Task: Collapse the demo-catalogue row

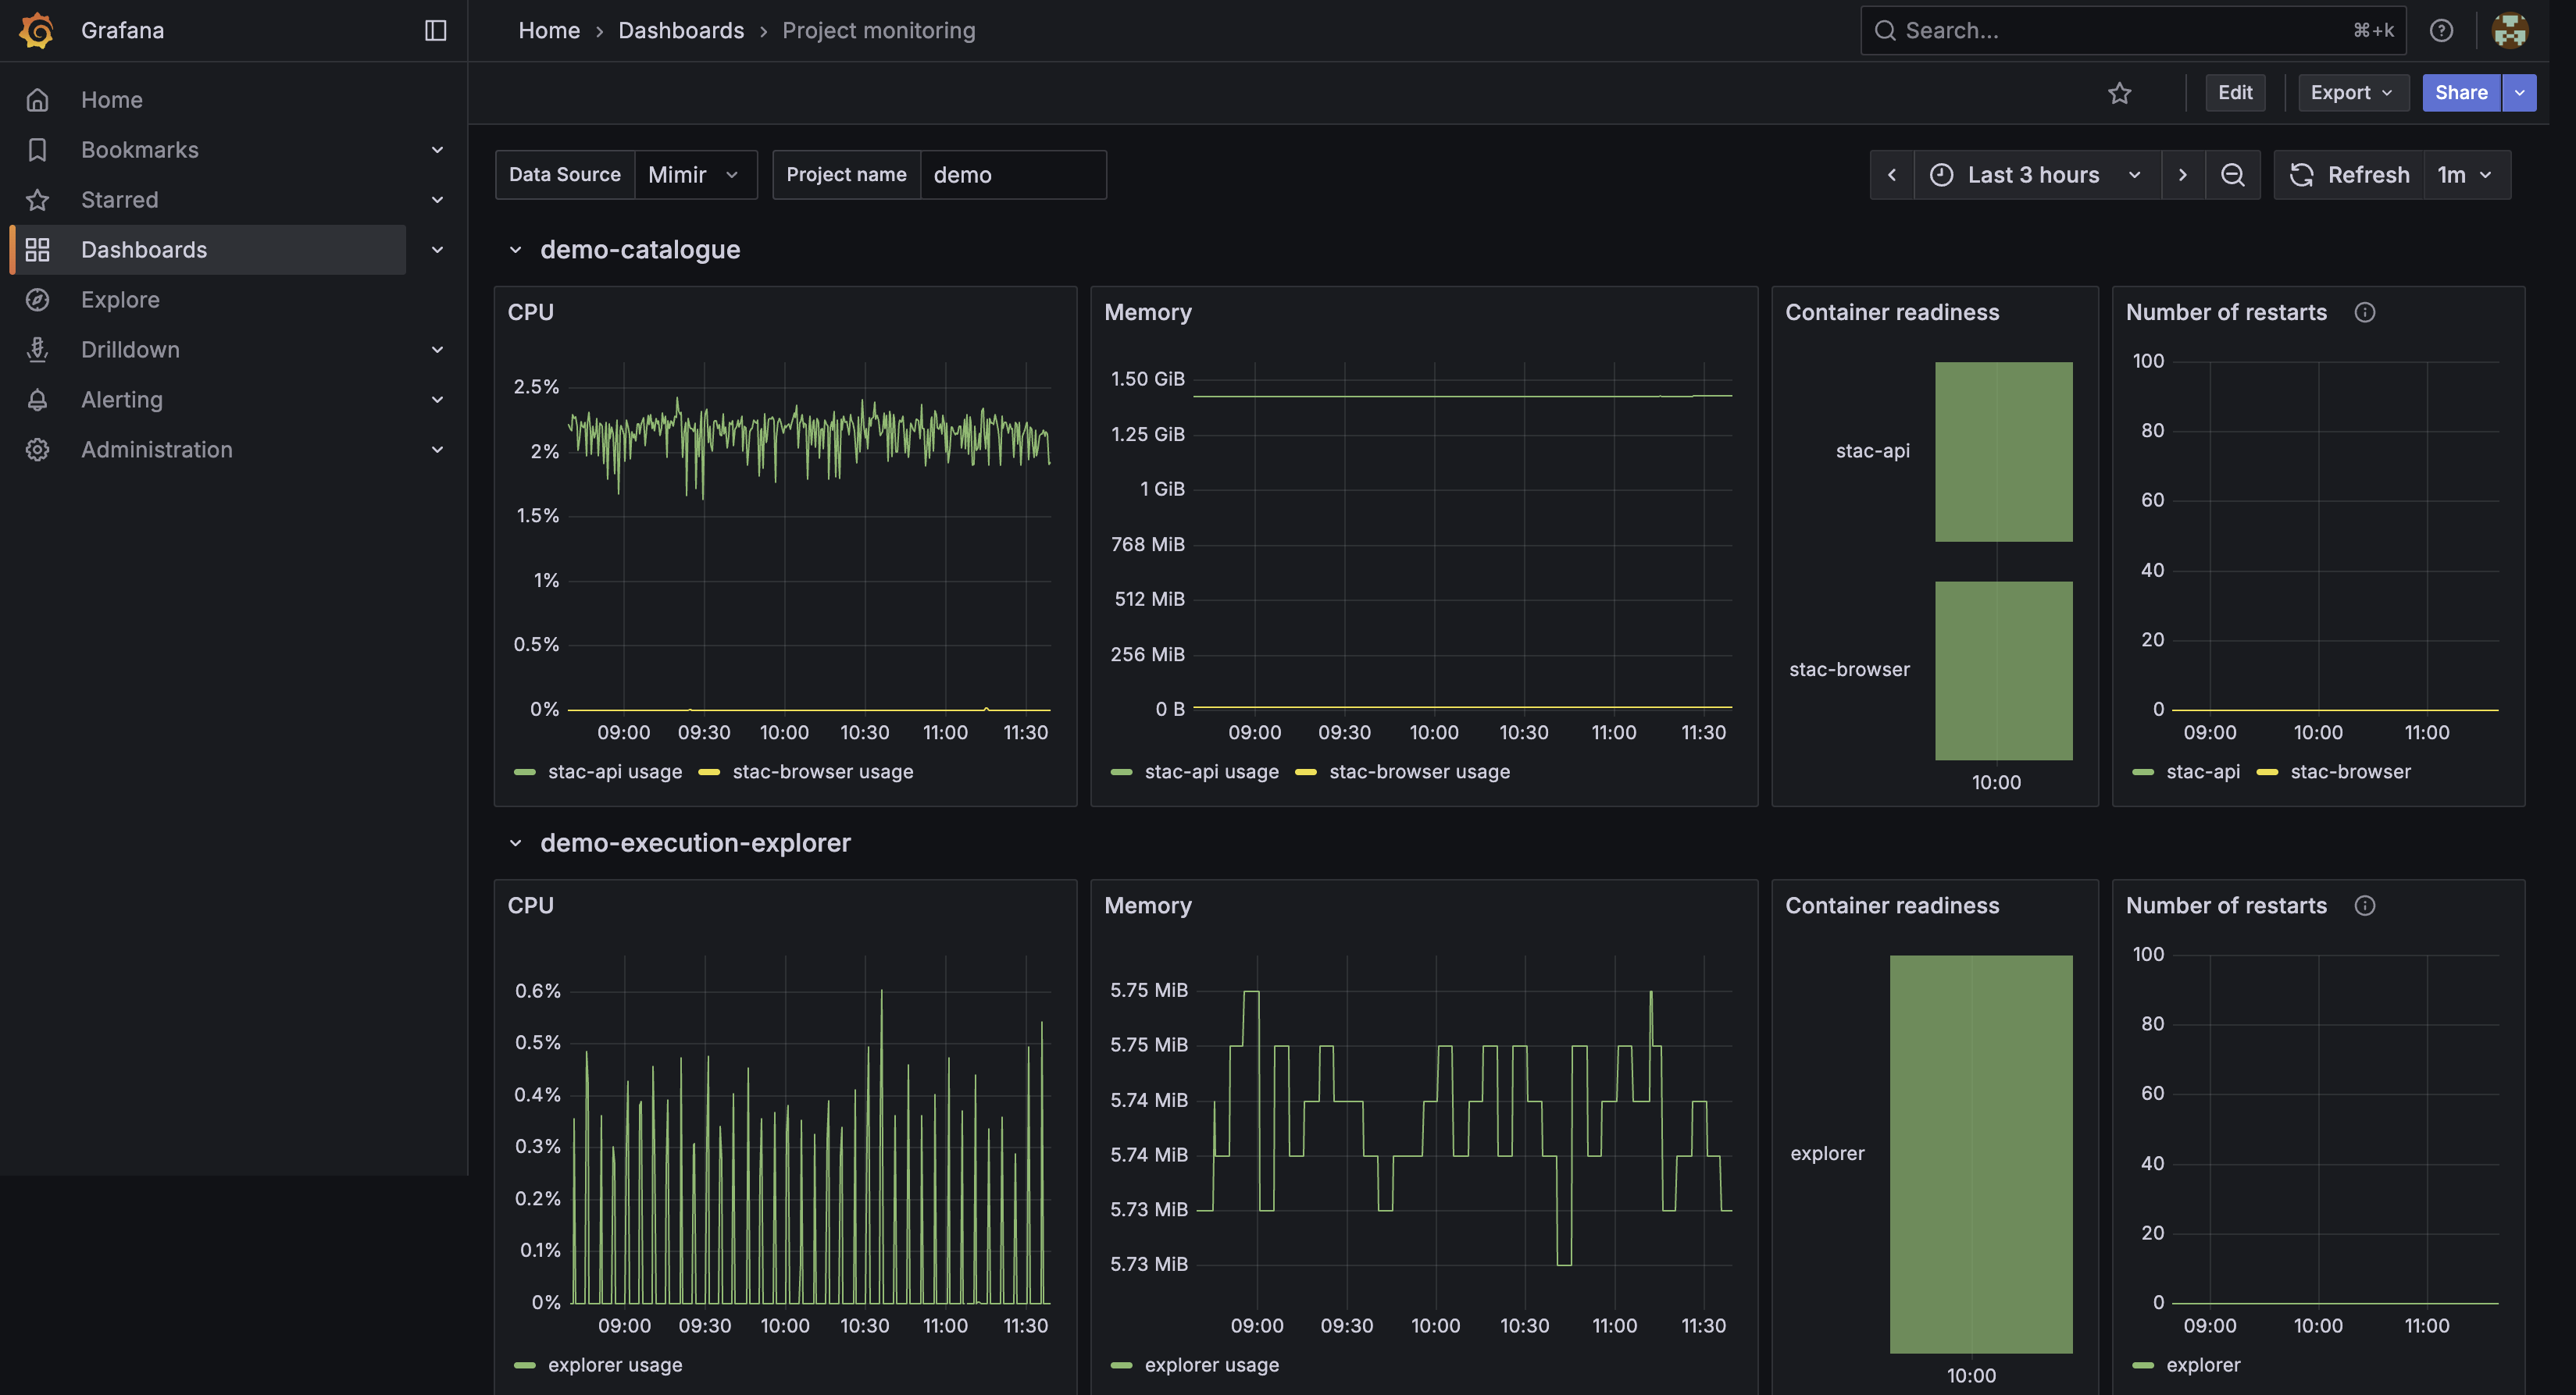Action: (x=515, y=250)
